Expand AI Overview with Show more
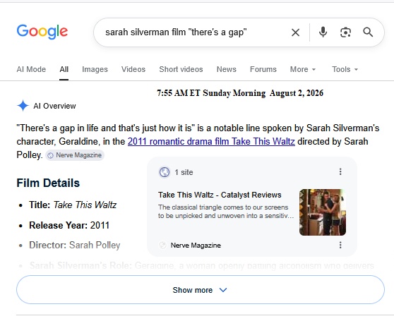394x321 pixels. 201,290
